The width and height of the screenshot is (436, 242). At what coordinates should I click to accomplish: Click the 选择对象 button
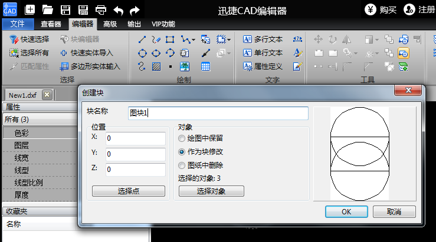click(211, 191)
